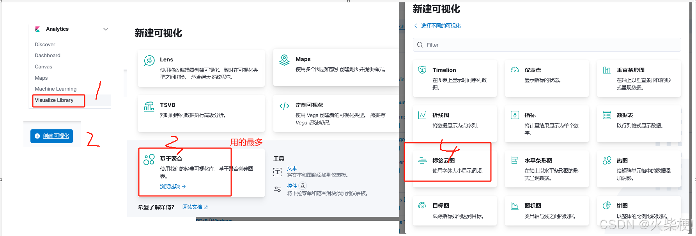Select the 饼图 visualization title

click(x=622, y=206)
